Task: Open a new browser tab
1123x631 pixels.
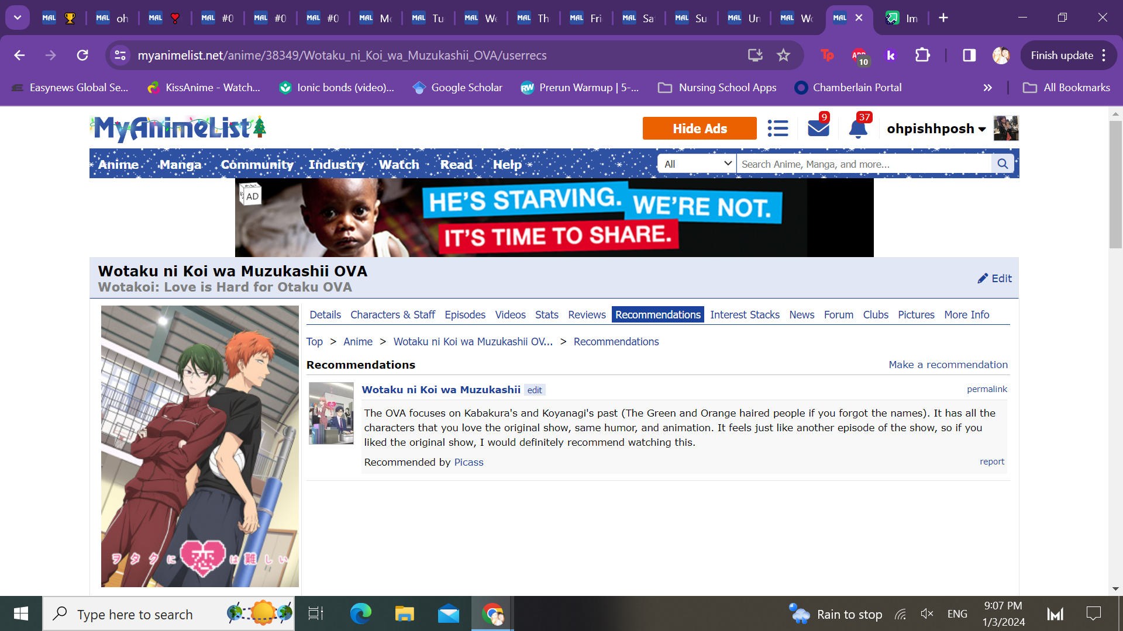Action: click(x=943, y=18)
